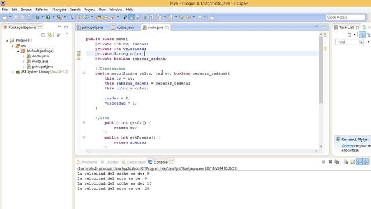Click the editor scroll down arrow
The width and height of the screenshot is (371, 209).
321,146
